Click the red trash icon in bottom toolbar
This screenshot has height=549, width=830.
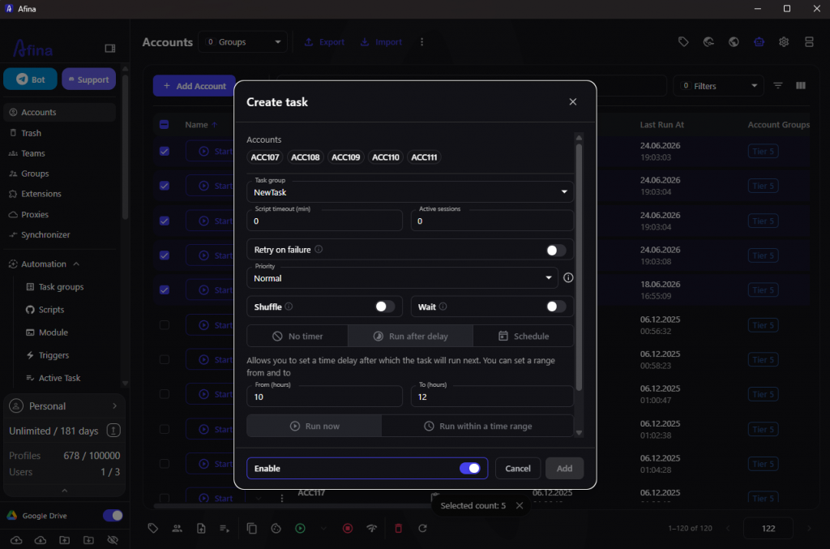tap(399, 529)
